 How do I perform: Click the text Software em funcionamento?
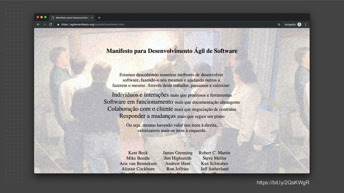(138, 102)
